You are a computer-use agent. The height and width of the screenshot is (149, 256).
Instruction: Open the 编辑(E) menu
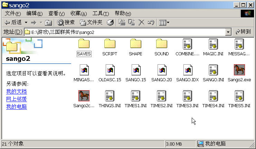pyautogui.click(x=35, y=13)
